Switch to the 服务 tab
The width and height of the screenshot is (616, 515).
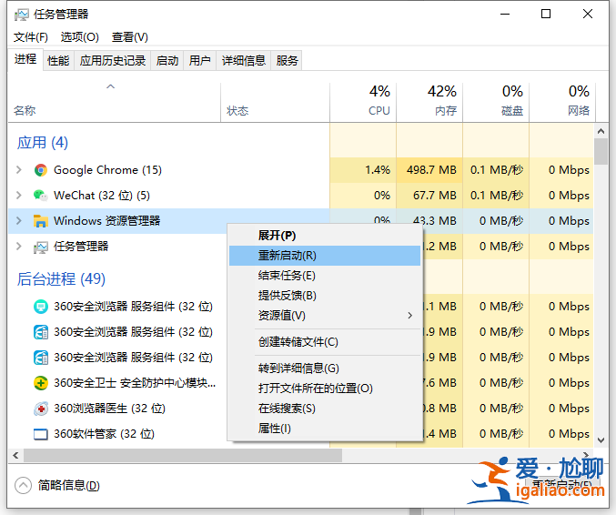287,60
